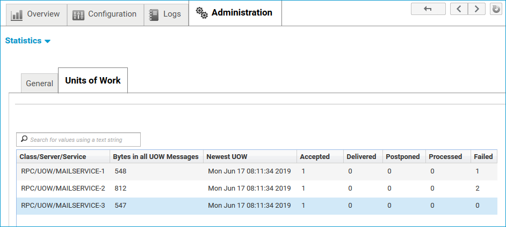Click Failed value 1 for MAILSERVICE-1
The width and height of the screenshot is (506, 227).
478,171
